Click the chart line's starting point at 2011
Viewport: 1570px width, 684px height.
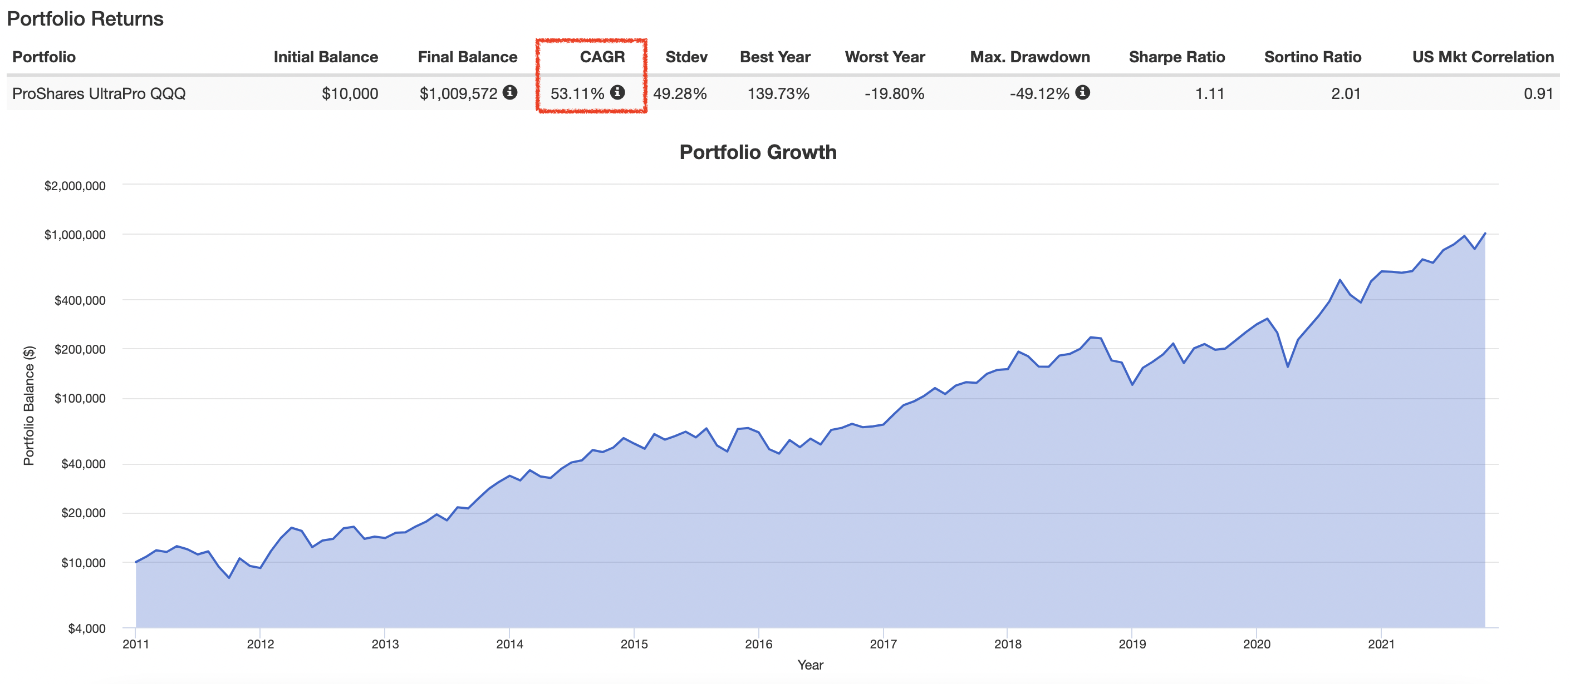pos(136,562)
